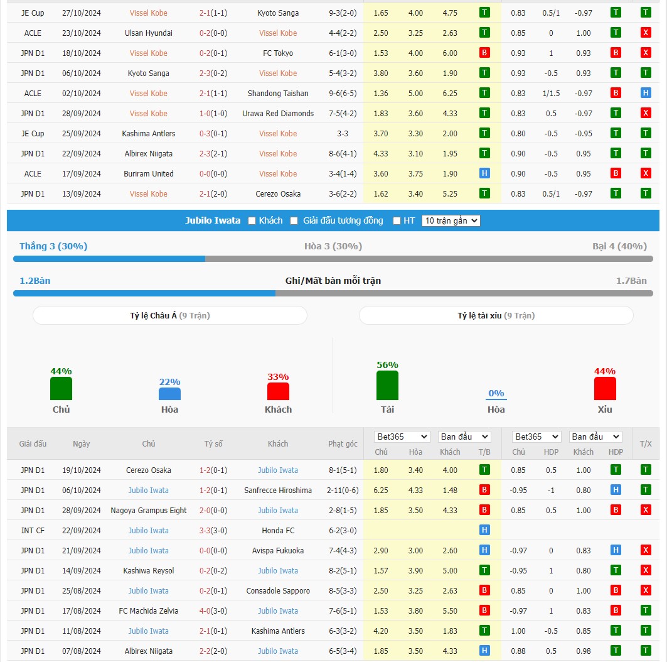This screenshot has width=667, height=662.
Task: Click the green Tài 56% bar
Action: click(387, 385)
